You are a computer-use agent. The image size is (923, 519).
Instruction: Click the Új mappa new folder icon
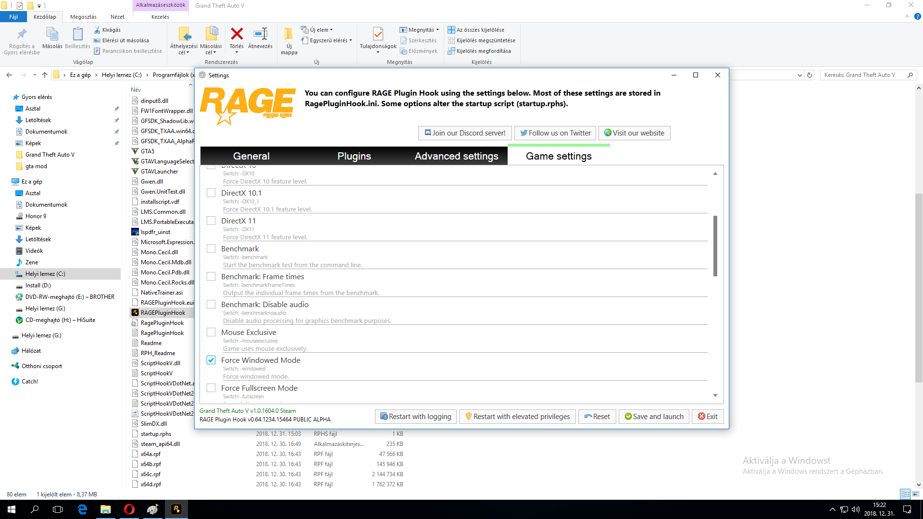click(x=288, y=35)
